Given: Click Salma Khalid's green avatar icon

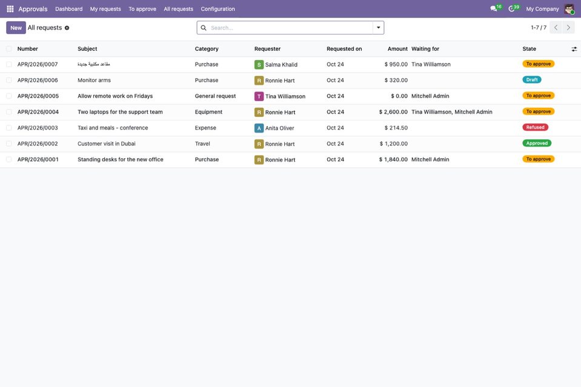Looking at the screenshot, I should coord(259,64).
